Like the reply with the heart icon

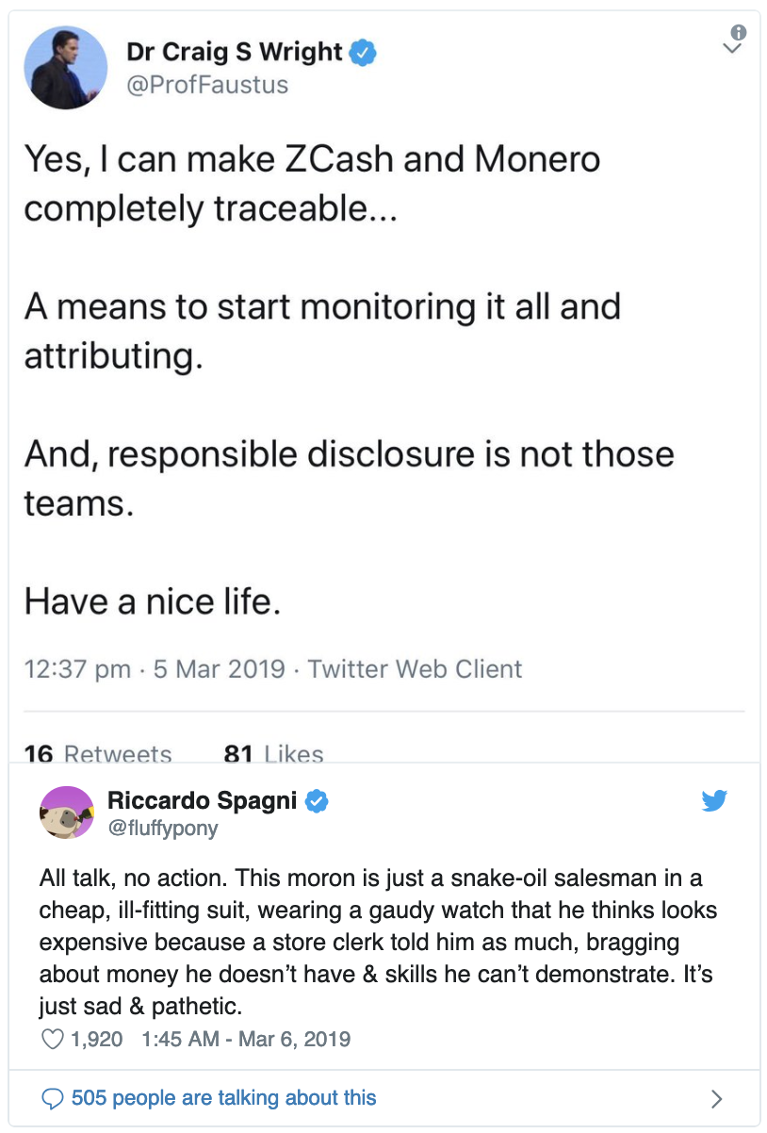coord(53,1040)
